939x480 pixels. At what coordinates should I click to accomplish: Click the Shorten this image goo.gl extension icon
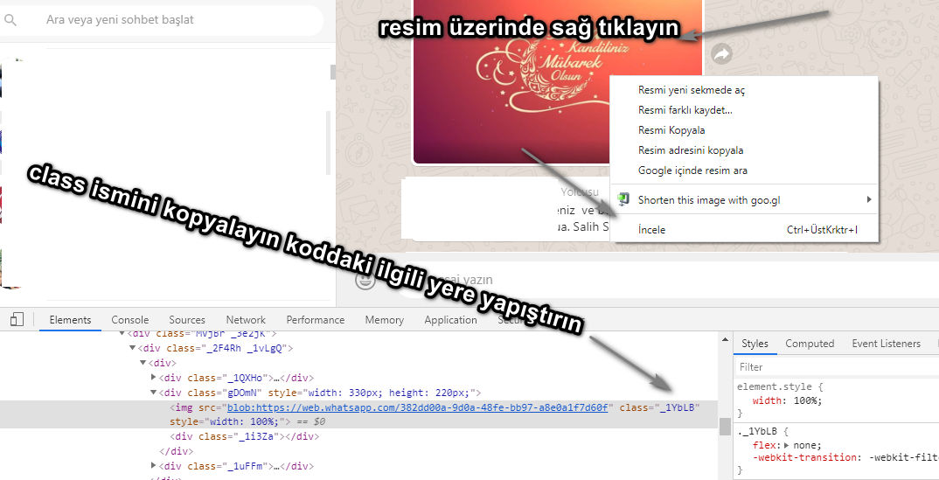click(x=623, y=199)
